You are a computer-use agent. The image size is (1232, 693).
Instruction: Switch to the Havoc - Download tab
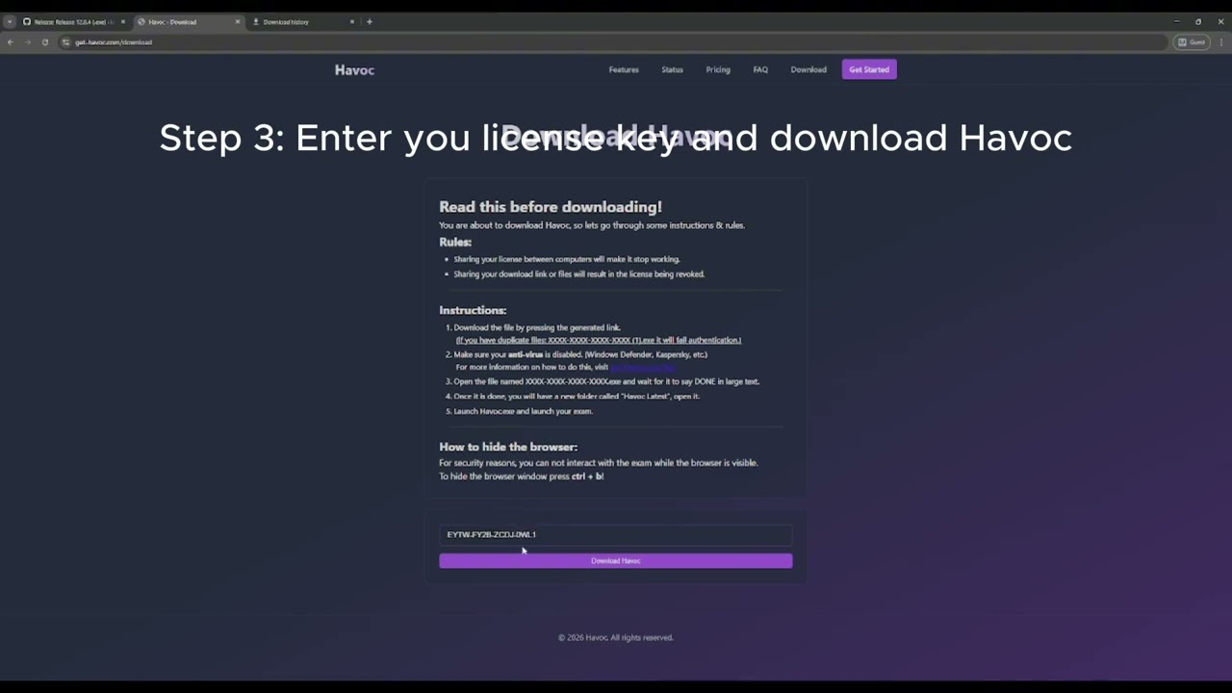[188, 21]
